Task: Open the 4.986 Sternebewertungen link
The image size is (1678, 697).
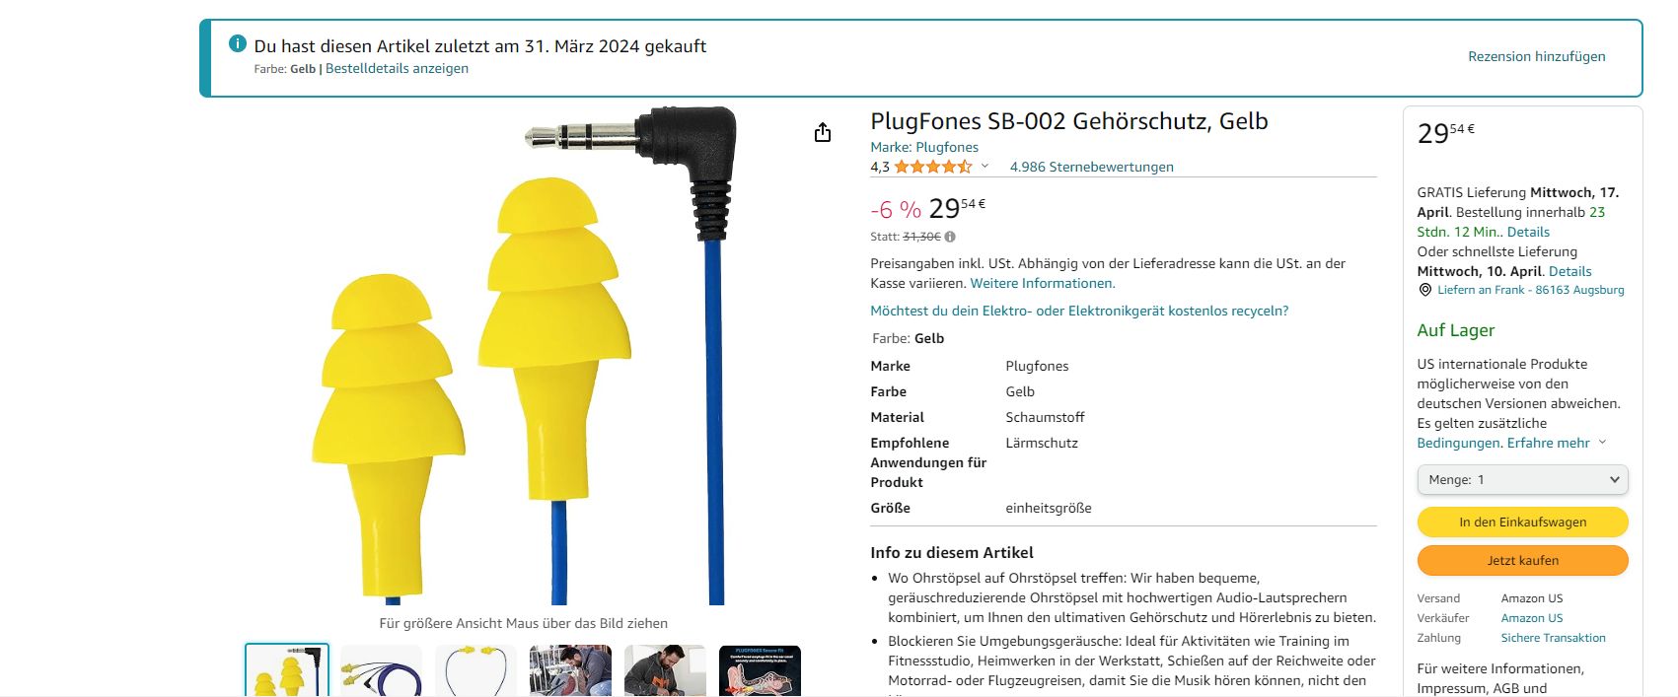Action: click(x=1091, y=167)
